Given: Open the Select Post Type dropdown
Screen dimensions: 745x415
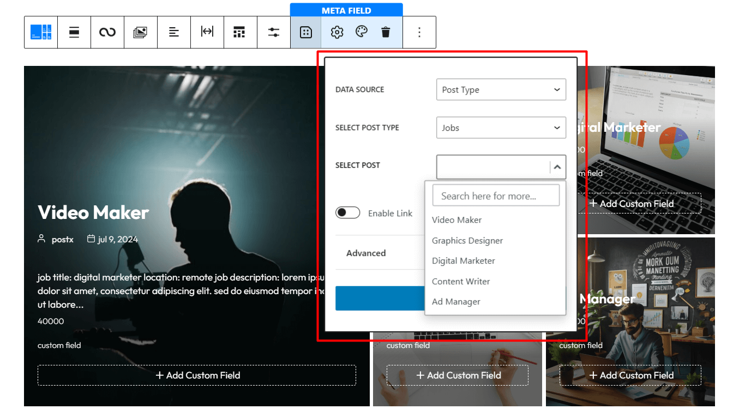Looking at the screenshot, I should pyautogui.click(x=500, y=127).
